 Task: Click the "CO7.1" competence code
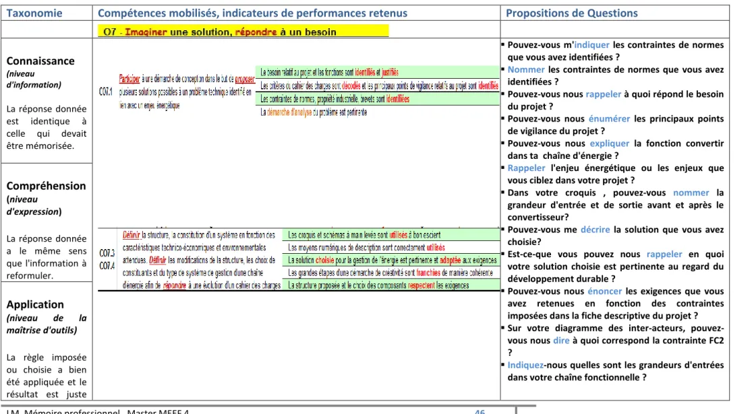tap(106, 92)
